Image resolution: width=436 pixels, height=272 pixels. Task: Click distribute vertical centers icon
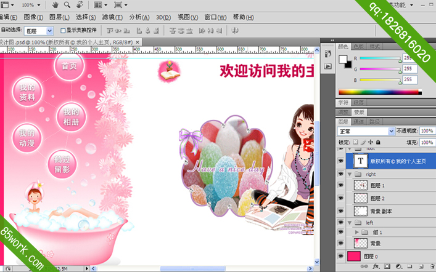point(181,31)
